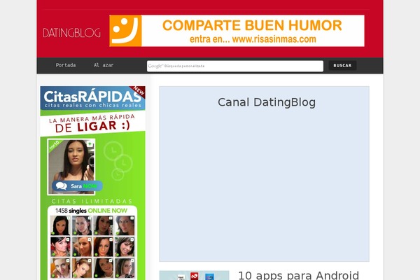420x280 pixels.
Task: Open last singles thumbnail in top row
Action: [125, 225]
